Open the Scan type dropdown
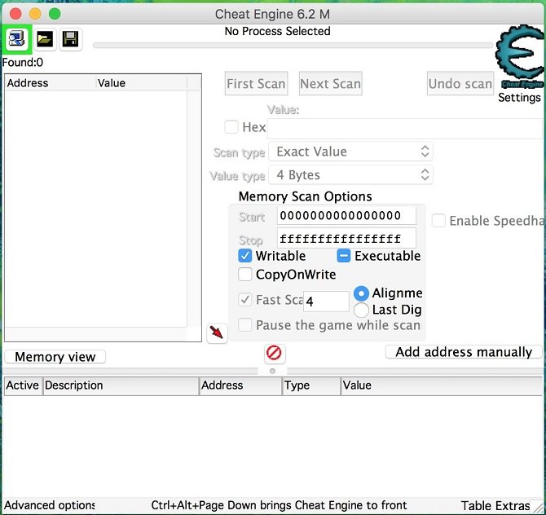 (350, 152)
